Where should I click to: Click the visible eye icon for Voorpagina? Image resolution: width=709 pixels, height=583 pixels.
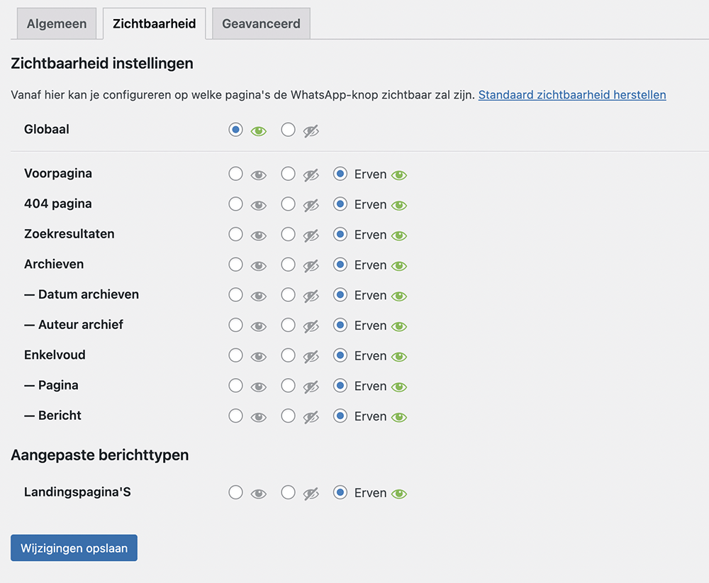click(x=259, y=175)
